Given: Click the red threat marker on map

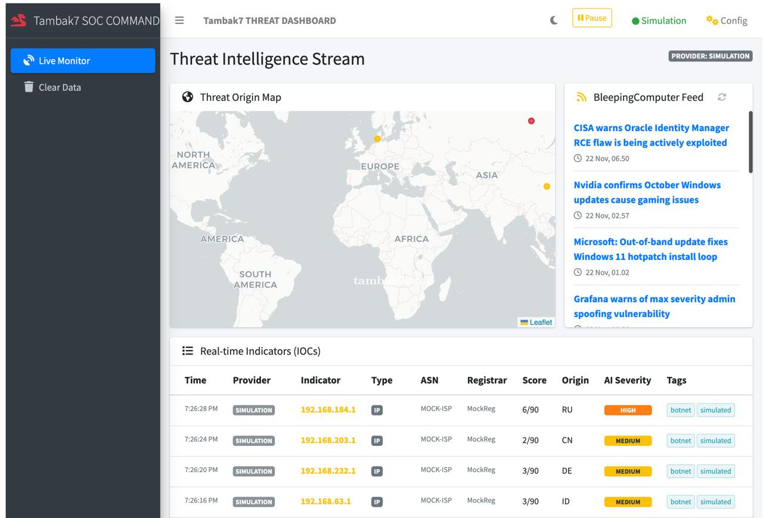Looking at the screenshot, I should [x=531, y=121].
